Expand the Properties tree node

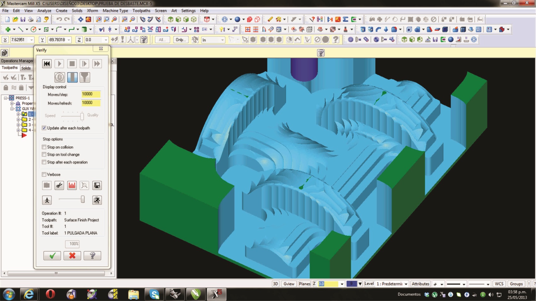[12, 103]
